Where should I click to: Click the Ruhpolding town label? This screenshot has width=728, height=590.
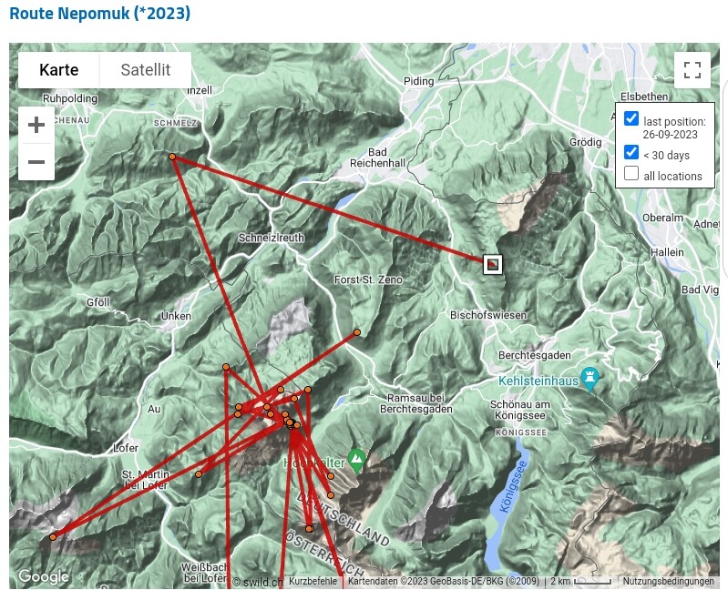[x=70, y=98]
